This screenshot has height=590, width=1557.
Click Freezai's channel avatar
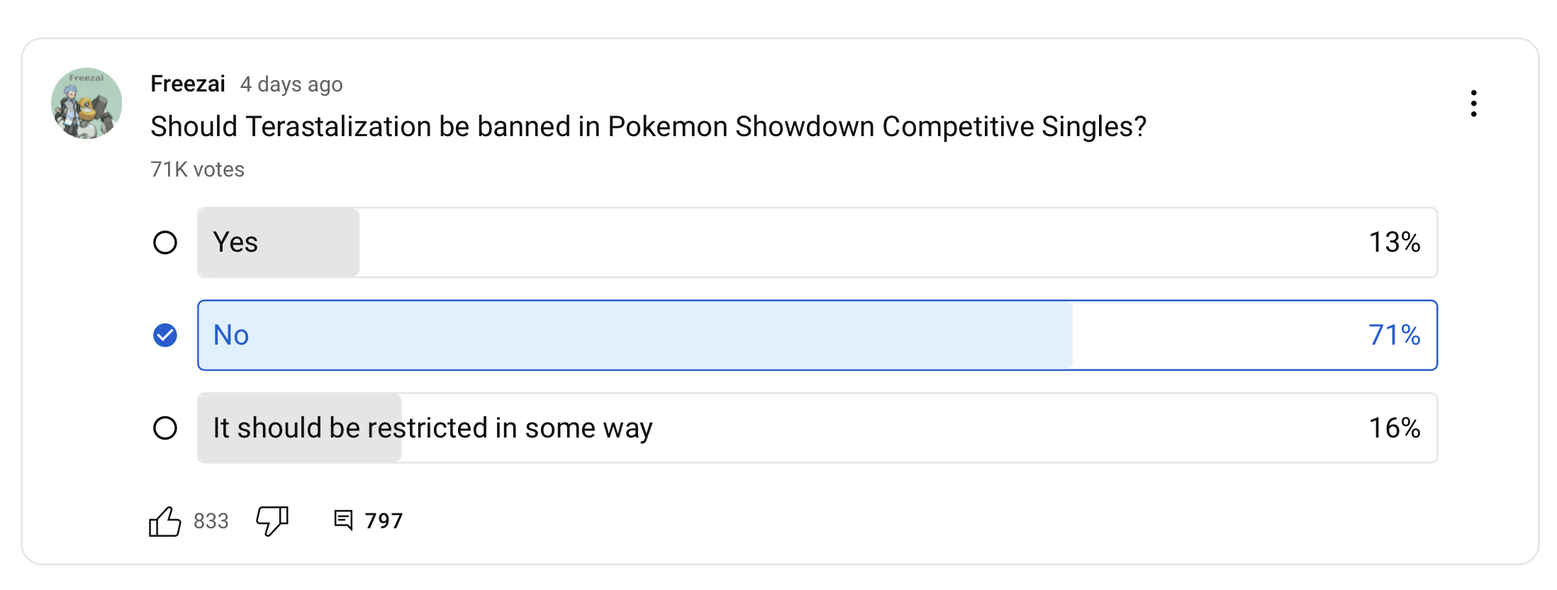click(x=86, y=104)
